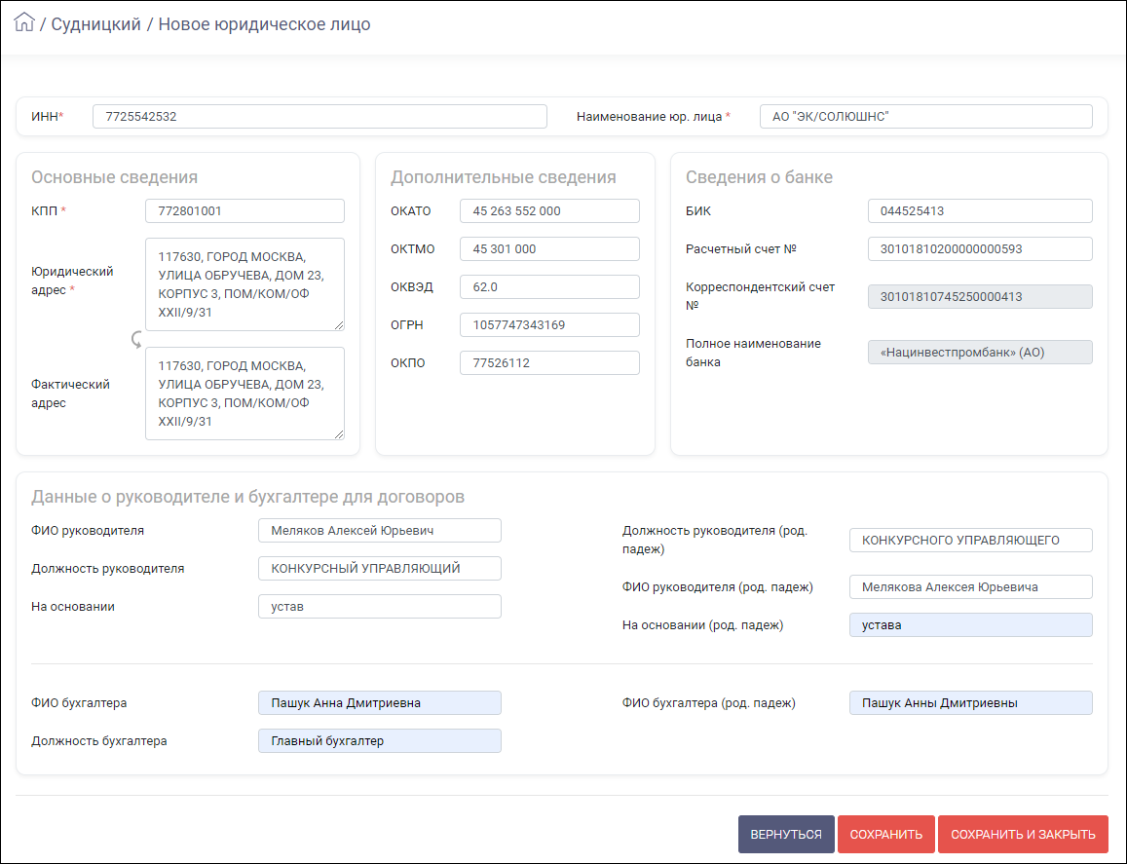Focus the КПП field
Screen dimensions: 1127x864
point(245,211)
